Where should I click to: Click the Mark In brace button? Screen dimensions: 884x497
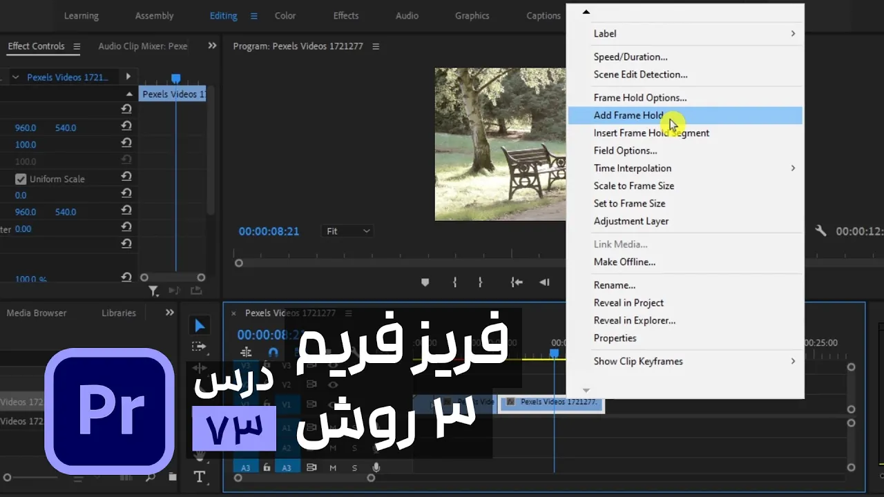pyautogui.click(x=454, y=282)
